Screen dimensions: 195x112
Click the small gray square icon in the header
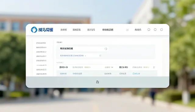point(127,30)
